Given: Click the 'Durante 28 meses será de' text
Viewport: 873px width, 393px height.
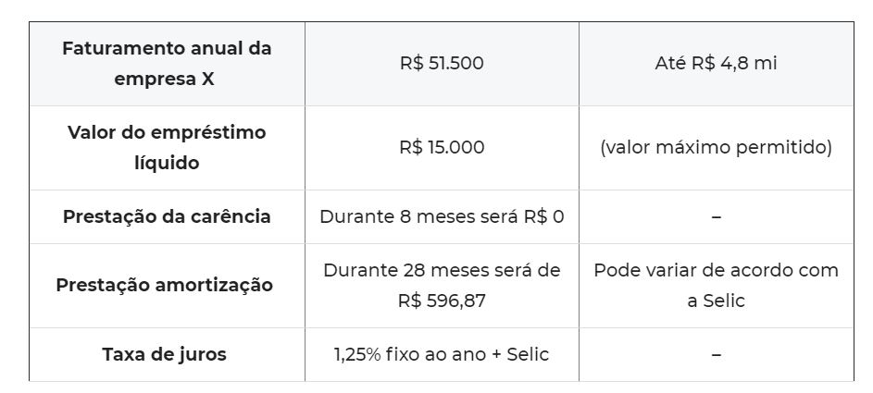Looking at the screenshot, I should pyautogui.click(x=442, y=270).
